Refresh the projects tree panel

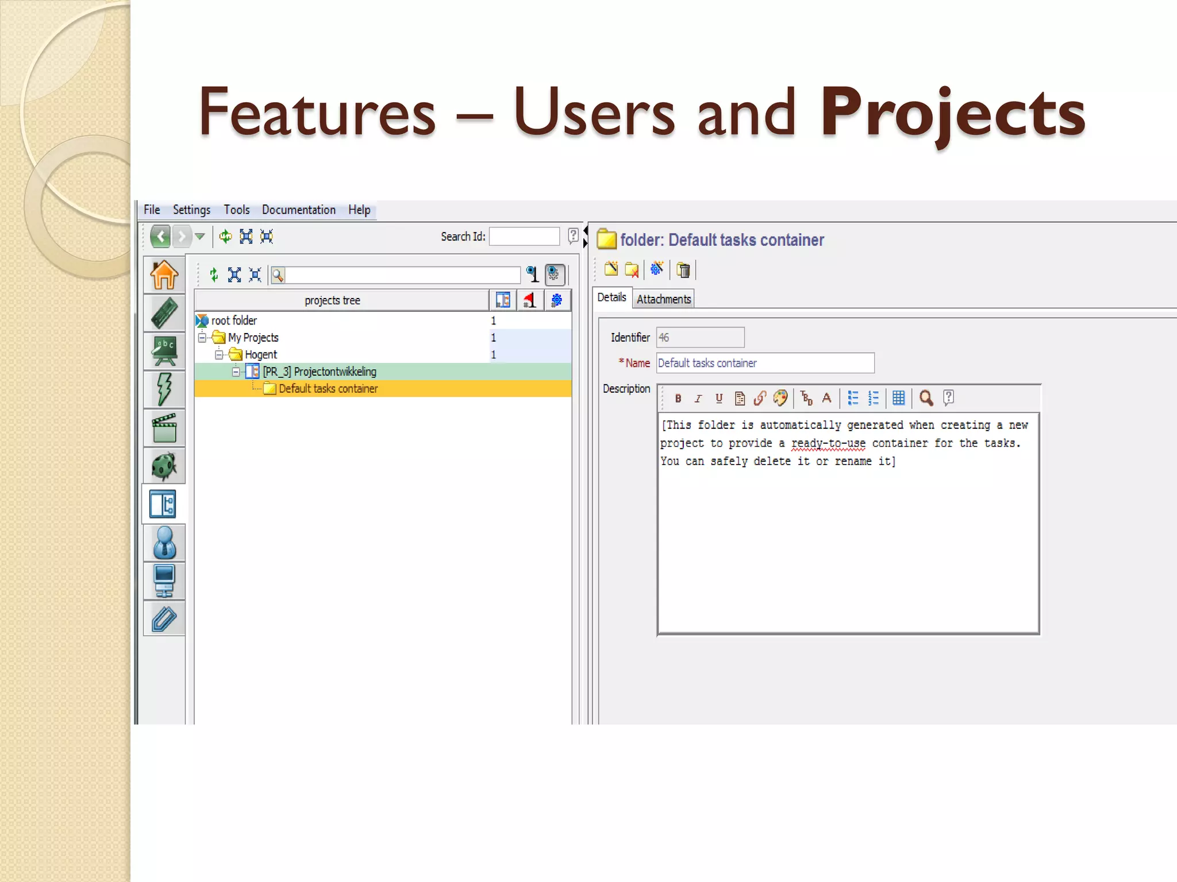(214, 275)
